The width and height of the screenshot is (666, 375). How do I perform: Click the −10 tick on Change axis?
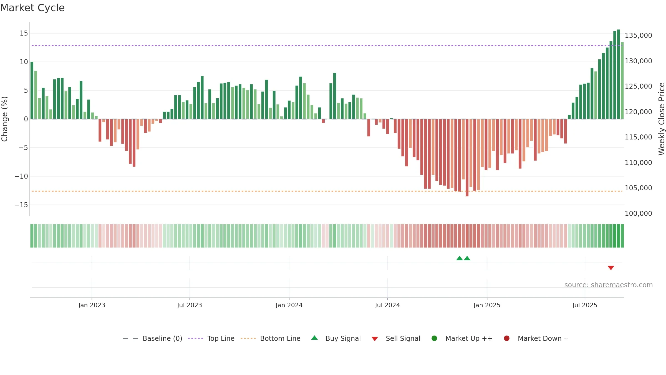click(x=21, y=176)
